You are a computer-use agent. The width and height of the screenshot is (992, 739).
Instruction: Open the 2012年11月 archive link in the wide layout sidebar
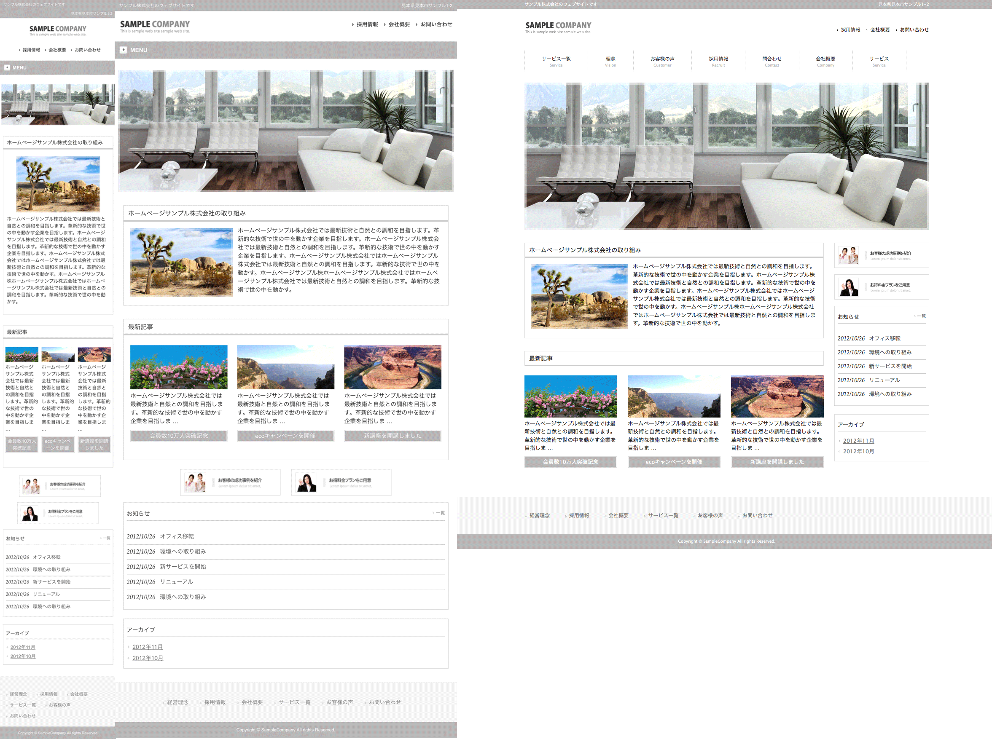tap(858, 441)
